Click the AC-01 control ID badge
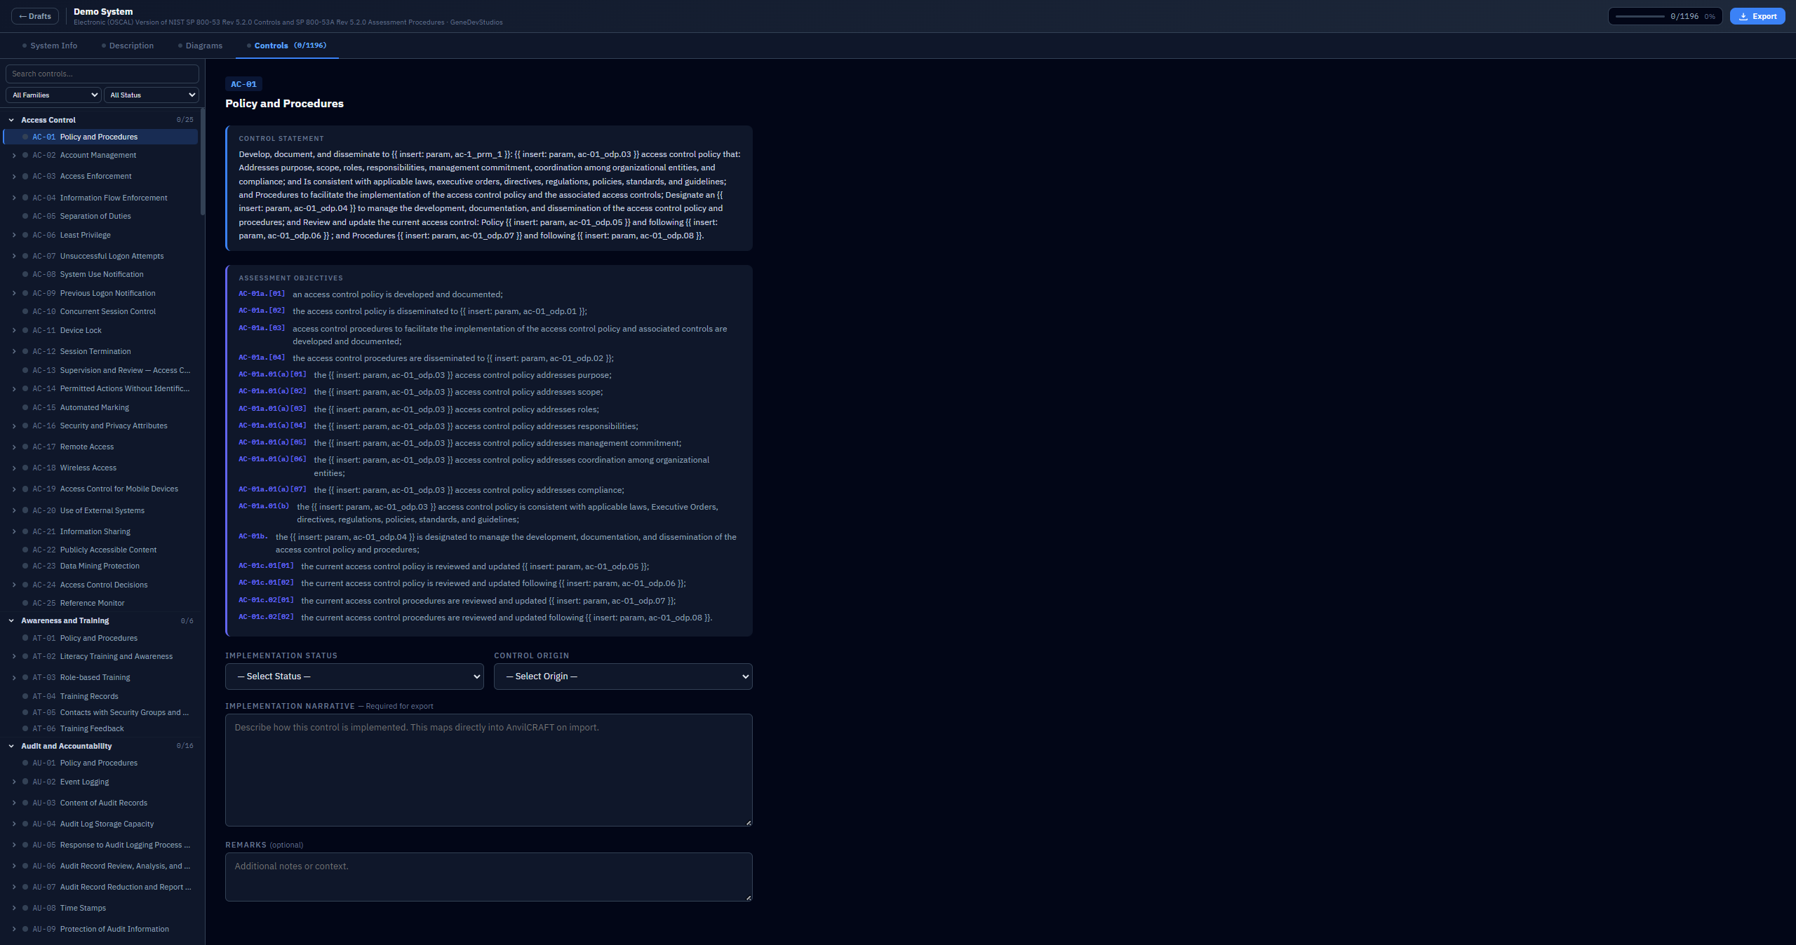Image resolution: width=1796 pixels, height=945 pixels. (x=243, y=84)
